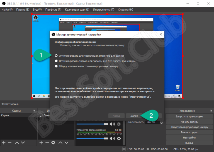Screen dimensions: 214x152
Task: Close the auto-configuration wizard dialog
Action: (161, 34)
